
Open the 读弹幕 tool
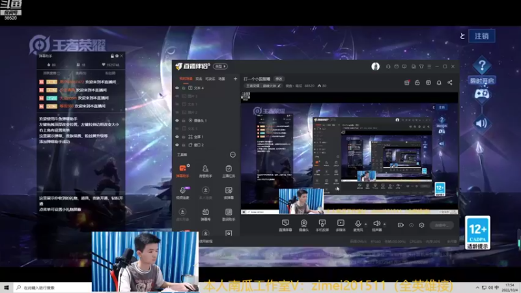pos(229,193)
